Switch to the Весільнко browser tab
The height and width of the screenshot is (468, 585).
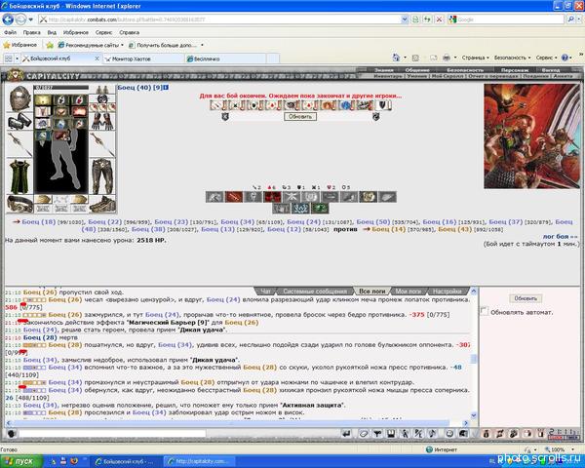click(x=225, y=58)
